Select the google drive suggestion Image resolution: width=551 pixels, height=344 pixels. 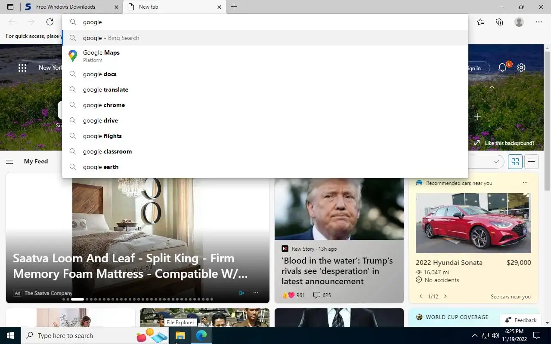(265, 120)
